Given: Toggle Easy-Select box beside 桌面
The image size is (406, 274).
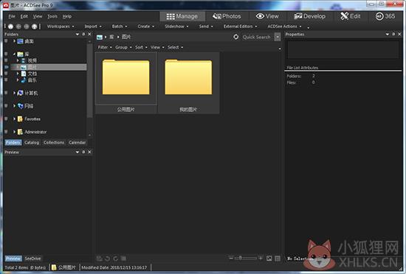Looking at the screenshot, I should tap(6, 41).
